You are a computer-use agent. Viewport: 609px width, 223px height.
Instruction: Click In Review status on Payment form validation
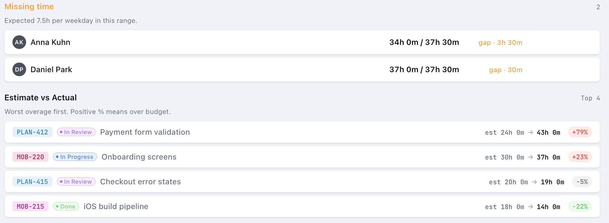76,132
